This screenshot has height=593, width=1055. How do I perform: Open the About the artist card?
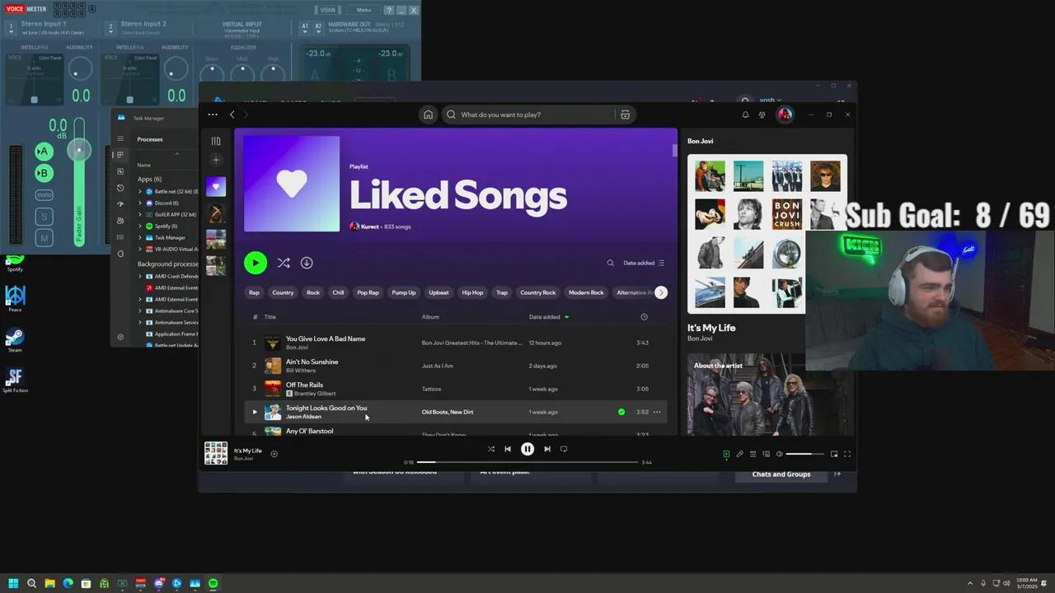pos(746,395)
